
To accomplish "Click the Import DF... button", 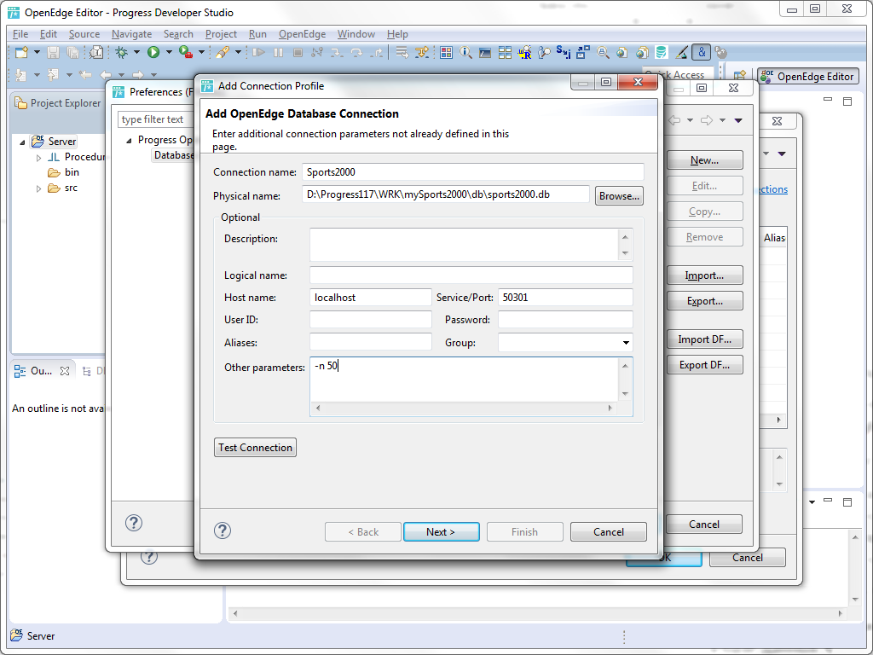I will (x=704, y=339).
